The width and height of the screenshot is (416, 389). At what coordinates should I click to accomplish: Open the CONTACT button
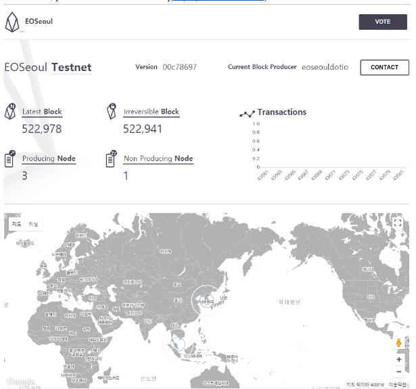[x=384, y=68]
